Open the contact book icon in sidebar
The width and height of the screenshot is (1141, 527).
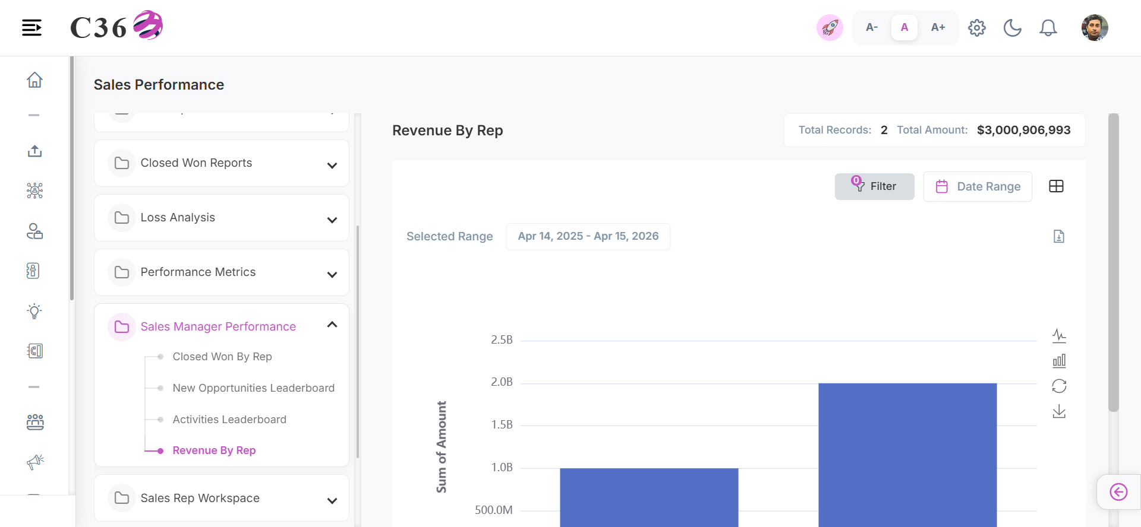click(x=33, y=271)
